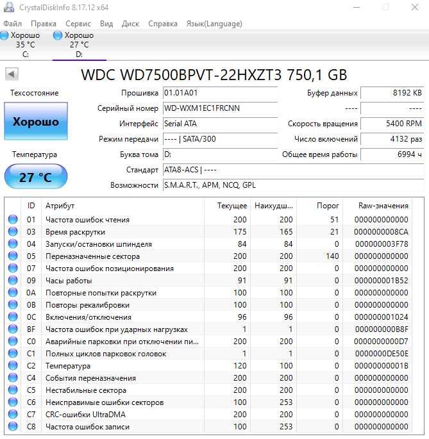
Task: Select the Переназначенные сектора attribute text
Action: 92,256
